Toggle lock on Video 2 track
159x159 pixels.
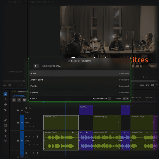click(x=18, y=110)
